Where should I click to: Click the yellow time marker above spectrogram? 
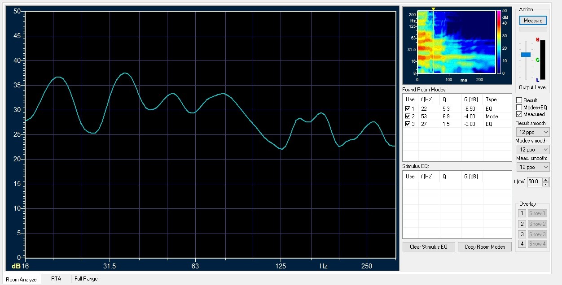[x=433, y=9]
